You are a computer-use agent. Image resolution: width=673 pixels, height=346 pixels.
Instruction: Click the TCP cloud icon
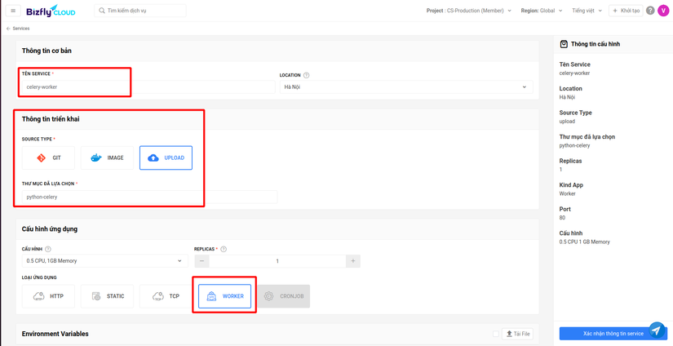point(158,296)
